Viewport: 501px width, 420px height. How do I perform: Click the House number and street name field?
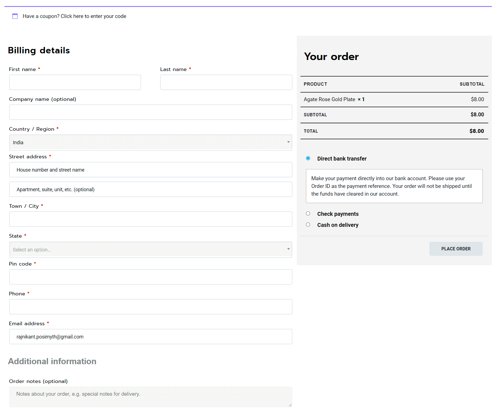[150, 170]
